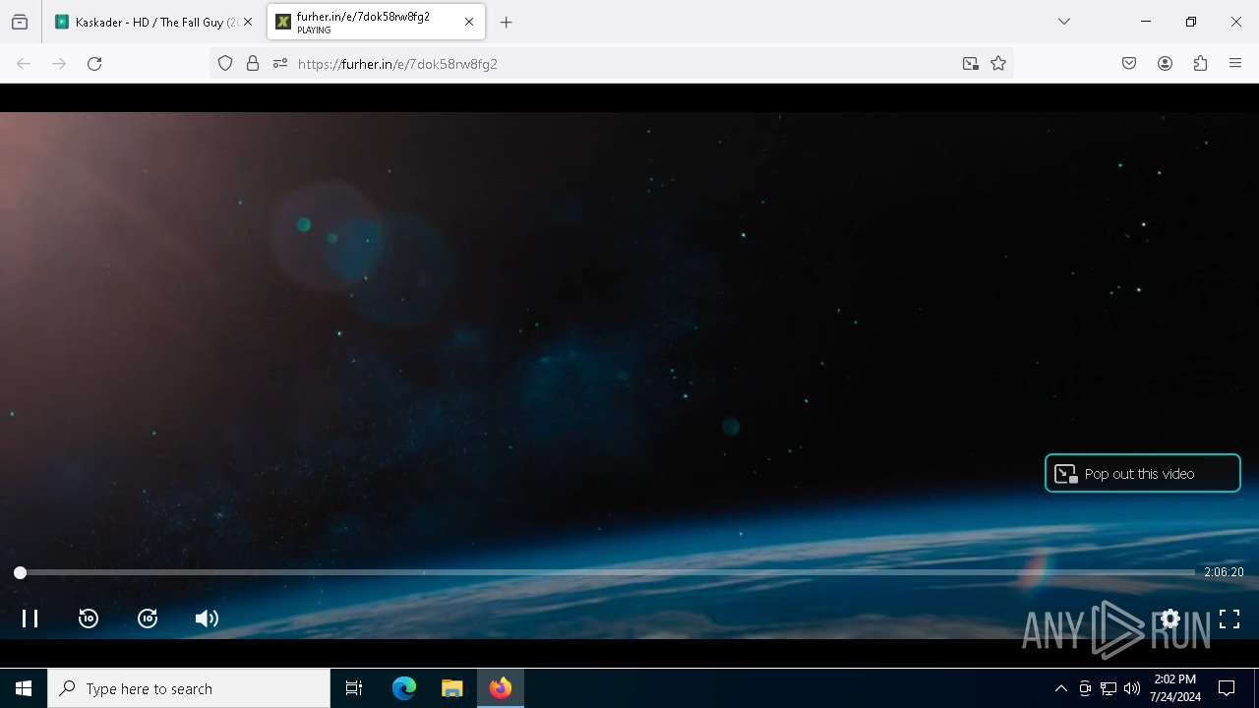Open a new browser tab
Image resolution: width=1259 pixels, height=708 pixels.
click(x=506, y=22)
